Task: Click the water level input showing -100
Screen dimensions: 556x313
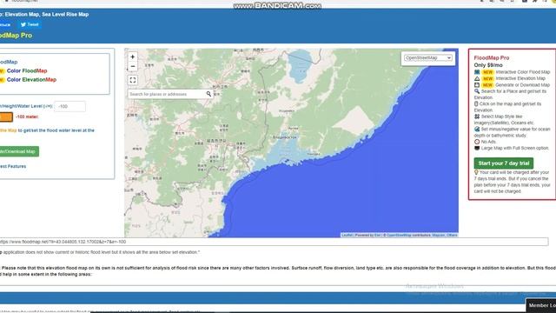Action: pos(69,106)
